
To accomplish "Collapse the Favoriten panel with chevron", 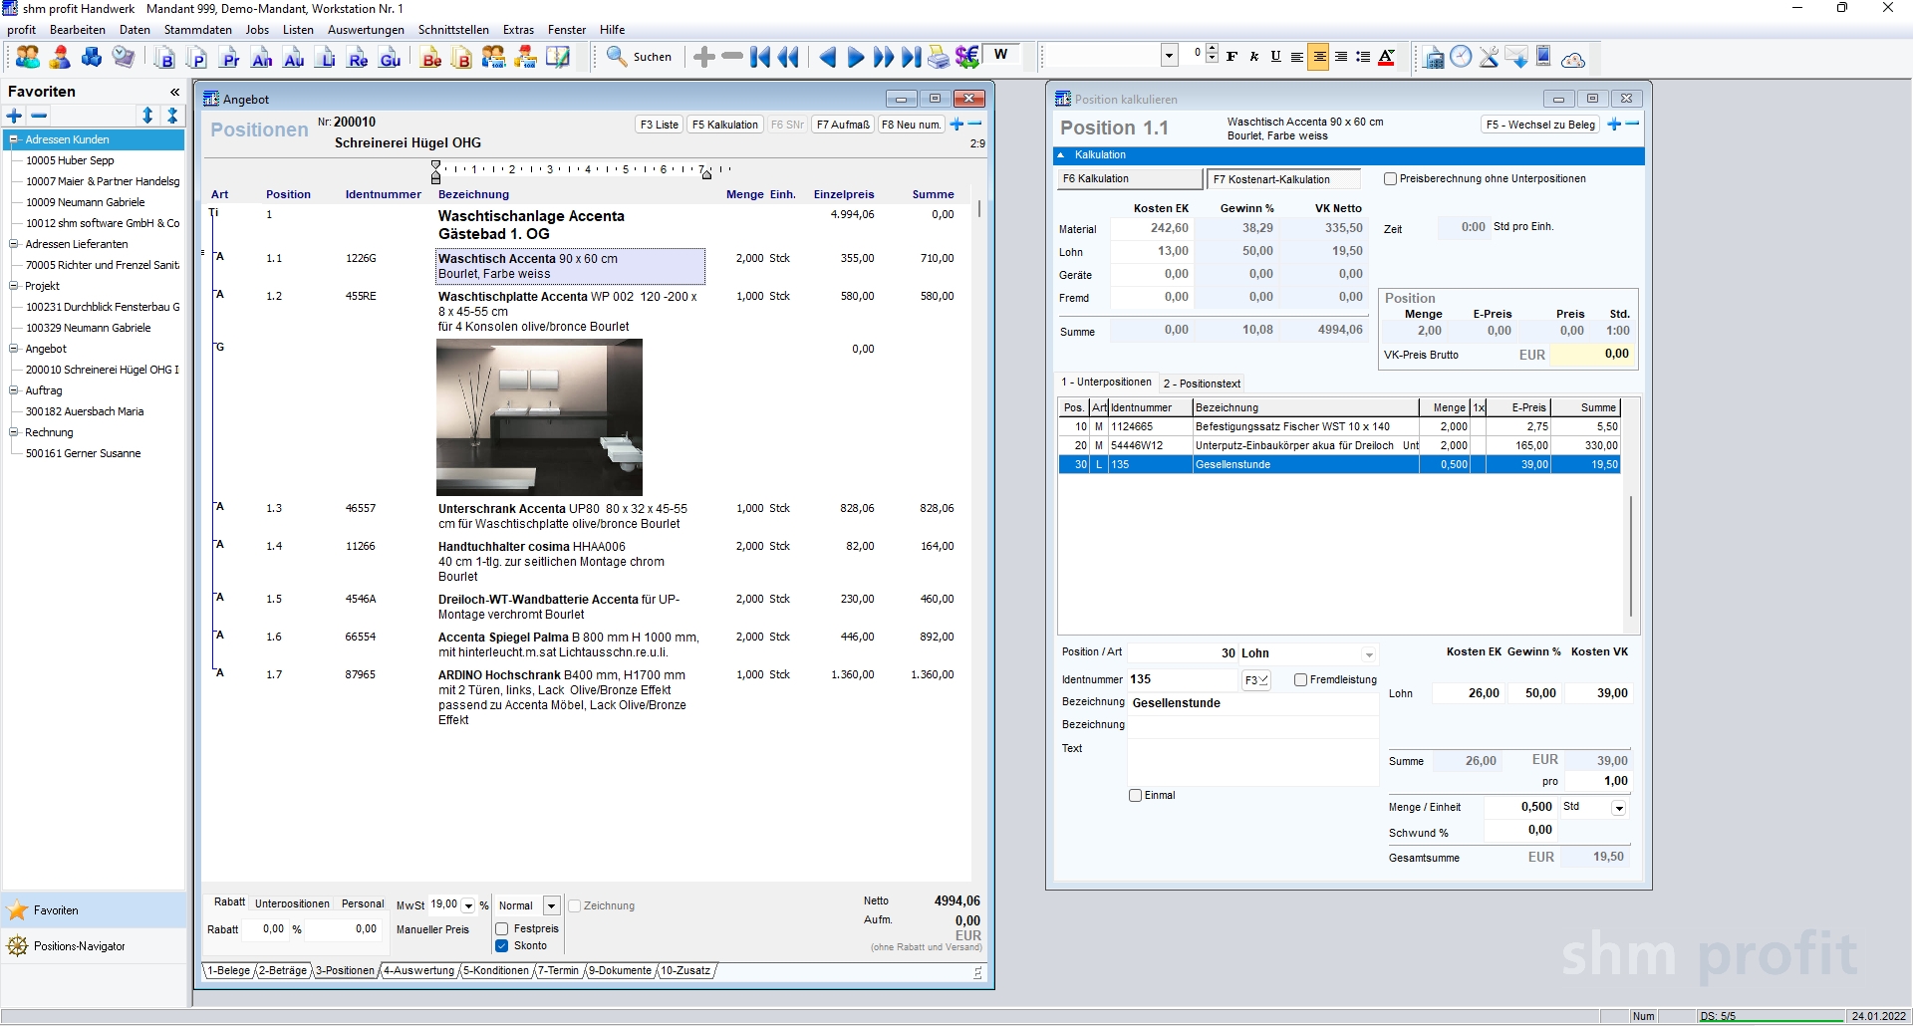I will coord(175,92).
